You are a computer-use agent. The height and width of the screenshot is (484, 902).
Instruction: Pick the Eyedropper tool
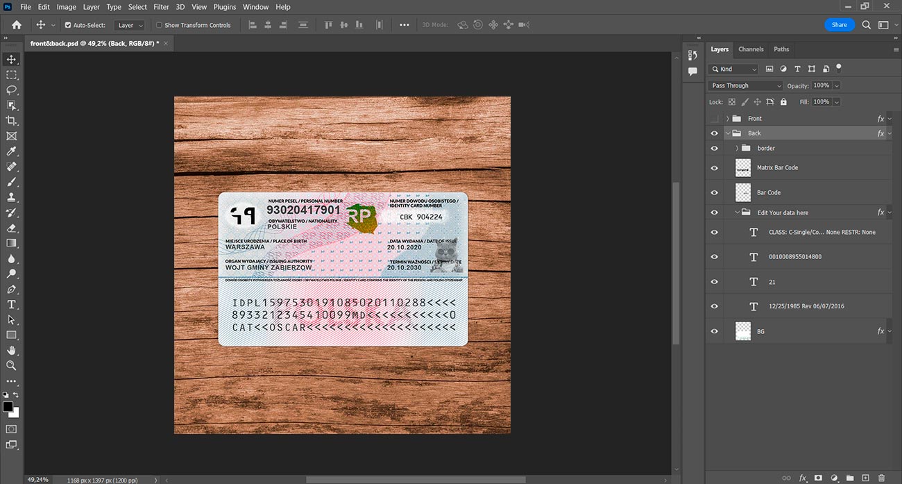(x=11, y=151)
